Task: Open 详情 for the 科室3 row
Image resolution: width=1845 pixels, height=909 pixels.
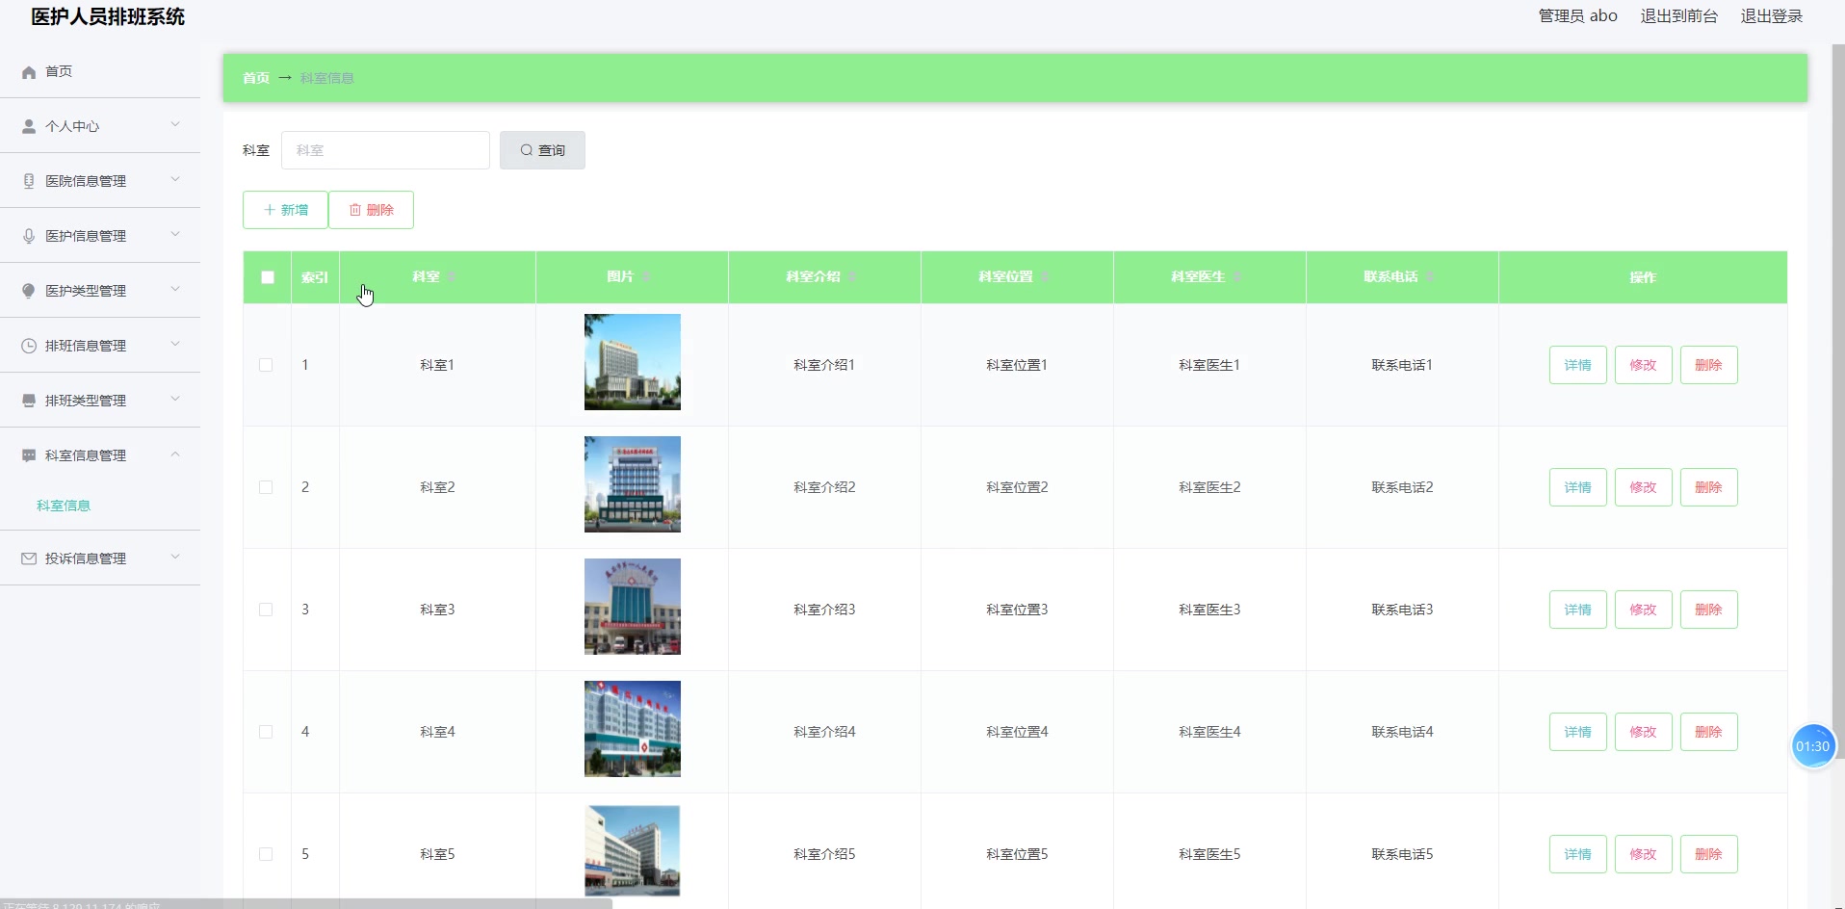Action: [1577, 609]
